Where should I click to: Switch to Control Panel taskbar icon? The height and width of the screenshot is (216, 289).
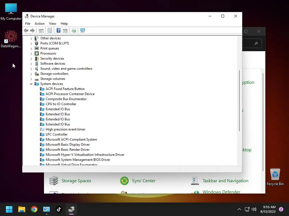[47, 209]
